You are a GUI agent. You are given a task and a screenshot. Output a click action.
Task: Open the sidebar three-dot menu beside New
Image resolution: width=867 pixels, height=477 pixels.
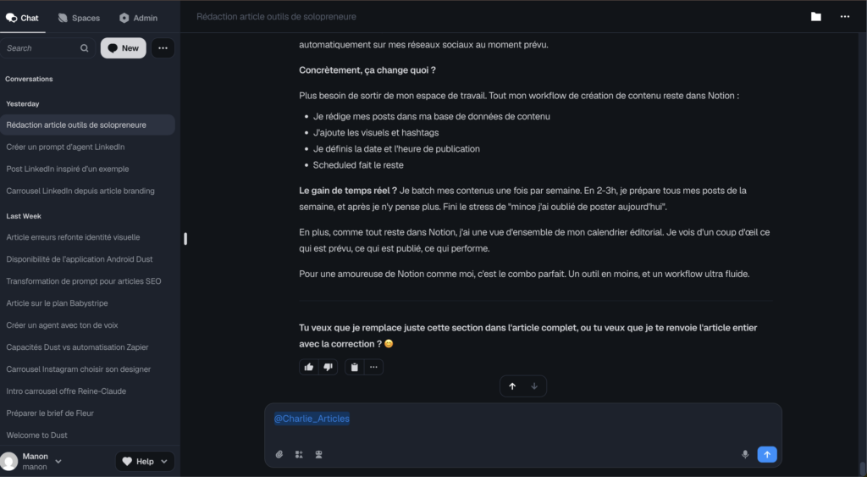163,48
